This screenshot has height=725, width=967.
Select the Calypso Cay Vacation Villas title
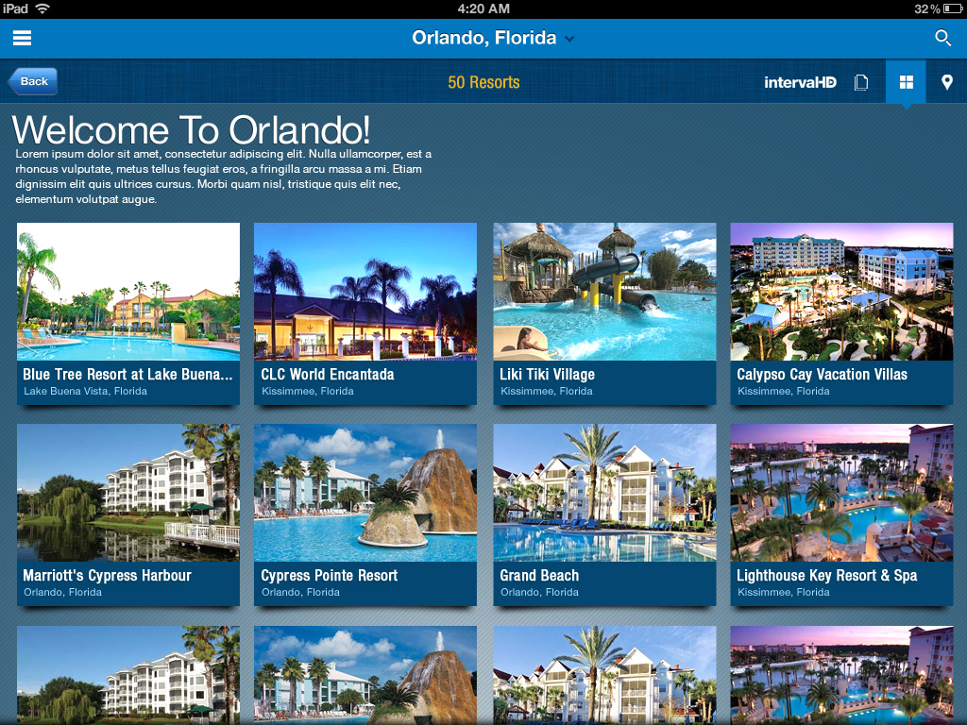click(823, 374)
